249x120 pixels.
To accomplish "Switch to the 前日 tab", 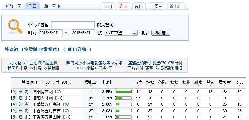I will point(139,6).
